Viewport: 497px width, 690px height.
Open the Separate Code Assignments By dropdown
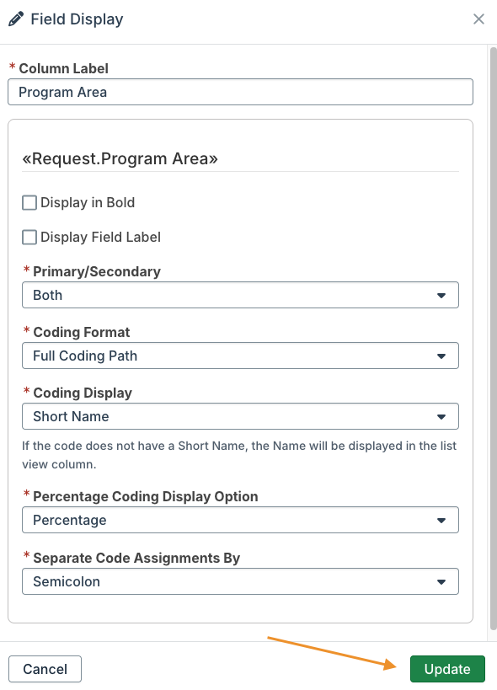(240, 581)
